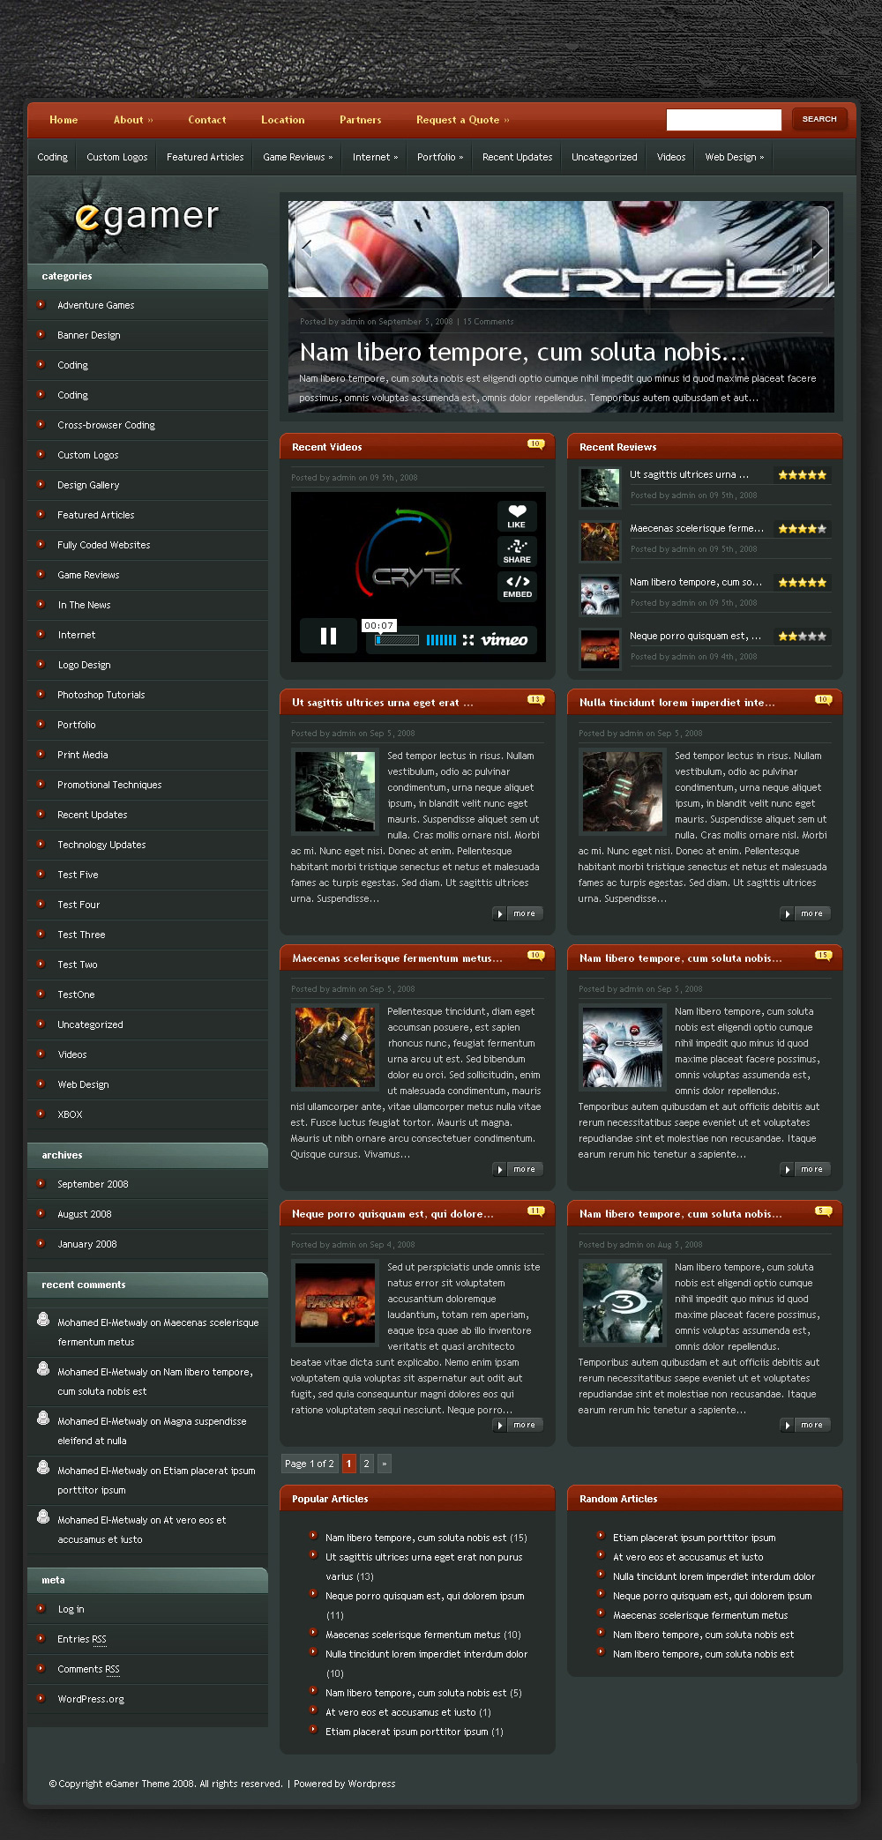Open the Web Design dropdown menu

734,157
